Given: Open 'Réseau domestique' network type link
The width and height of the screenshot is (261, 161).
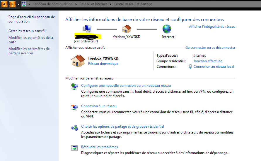Looking at the screenshot, I should tap(103, 64).
